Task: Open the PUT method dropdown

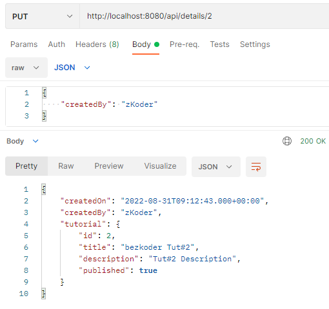Action: 43,16
